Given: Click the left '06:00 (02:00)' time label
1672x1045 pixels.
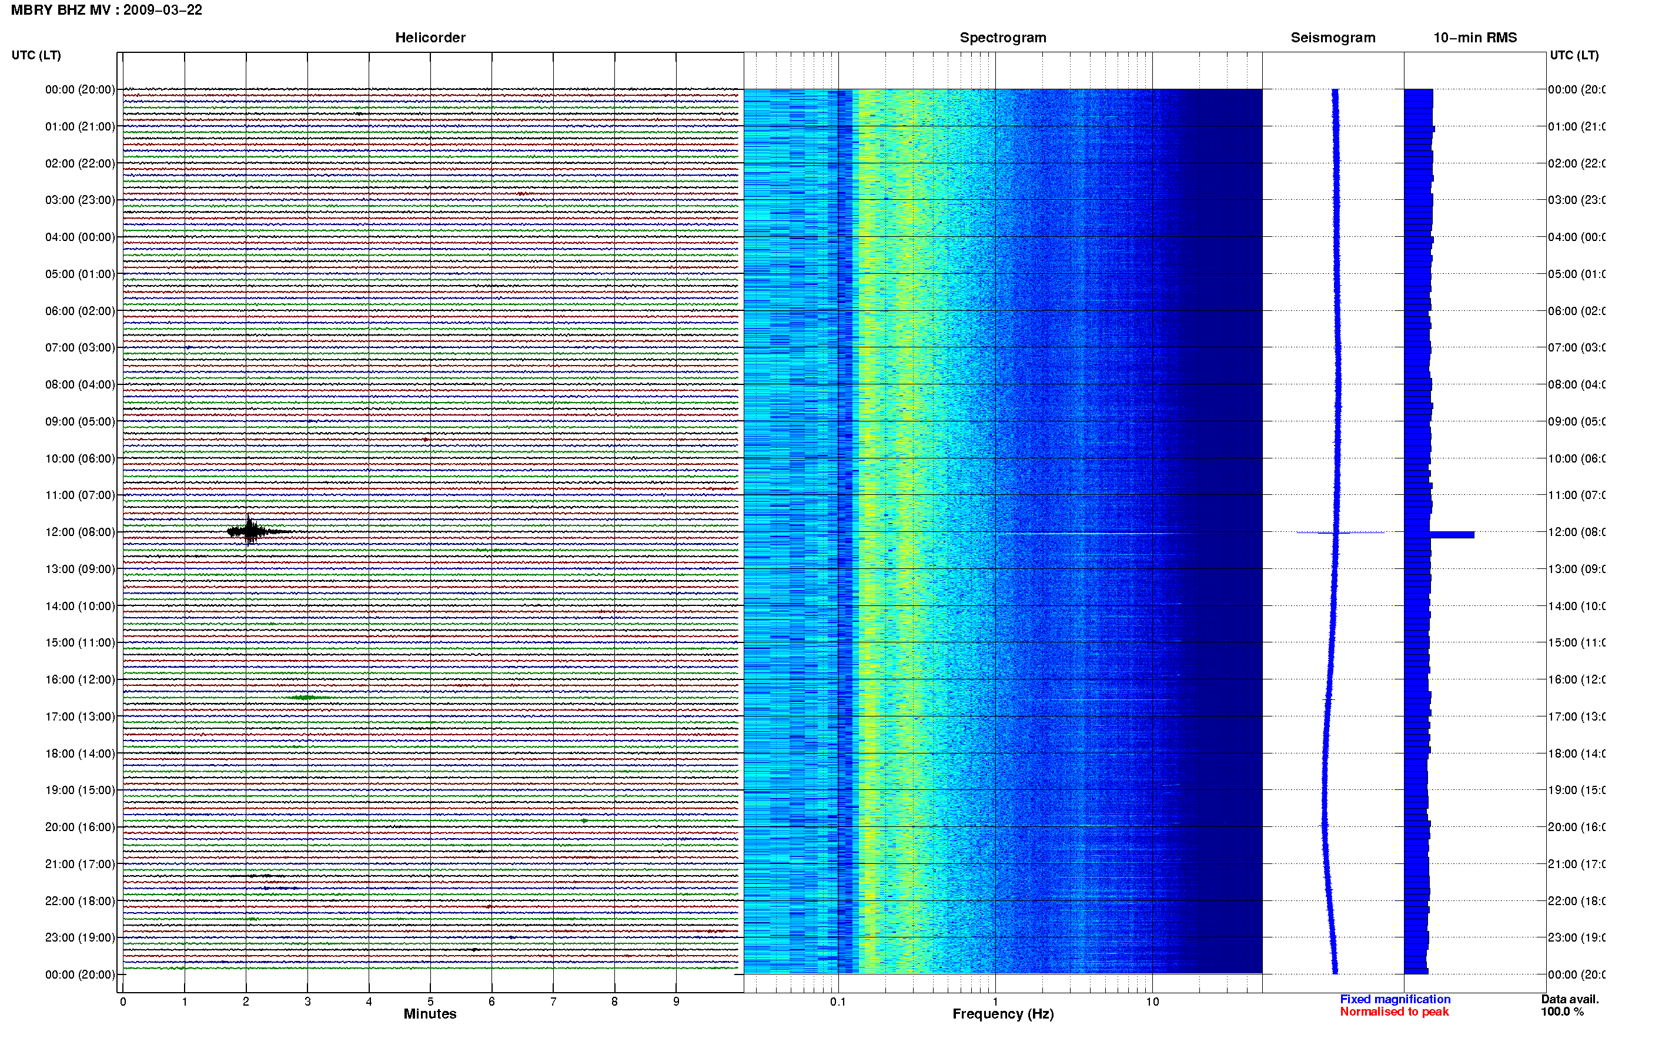Looking at the screenshot, I should pyautogui.click(x=80, y=311).
